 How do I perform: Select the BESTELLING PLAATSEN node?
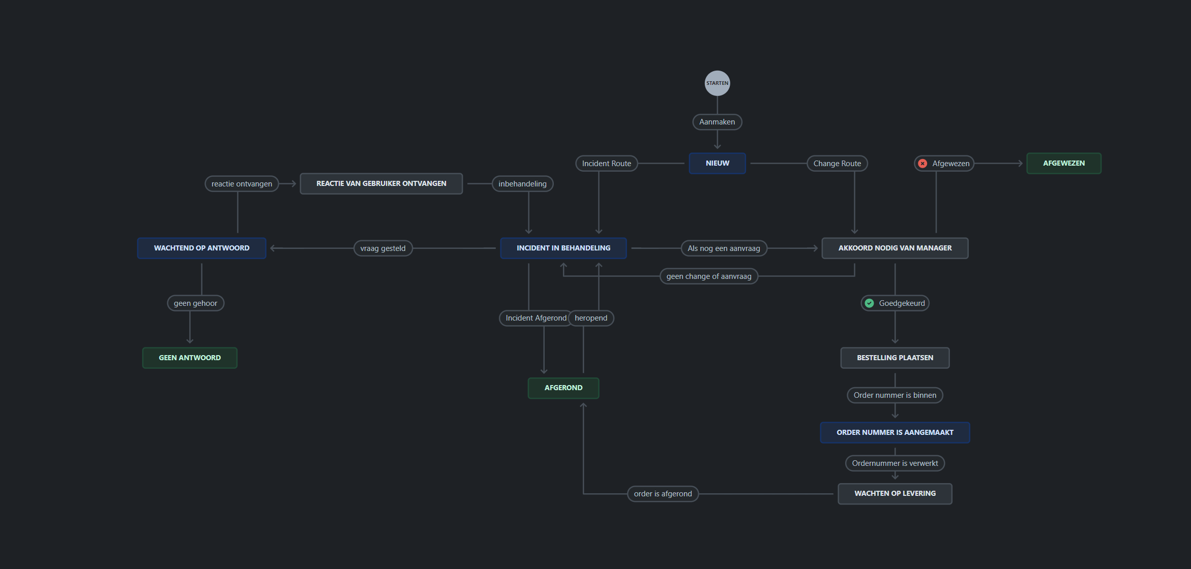[x=895, y=358]
